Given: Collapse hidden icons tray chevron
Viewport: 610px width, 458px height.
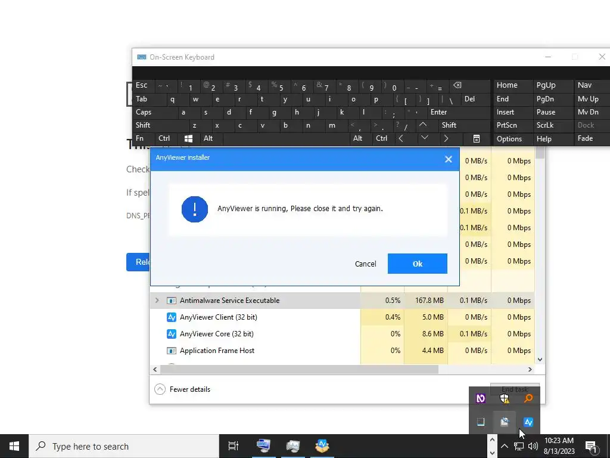Looking at the screenshot, I should coord(504,446).
